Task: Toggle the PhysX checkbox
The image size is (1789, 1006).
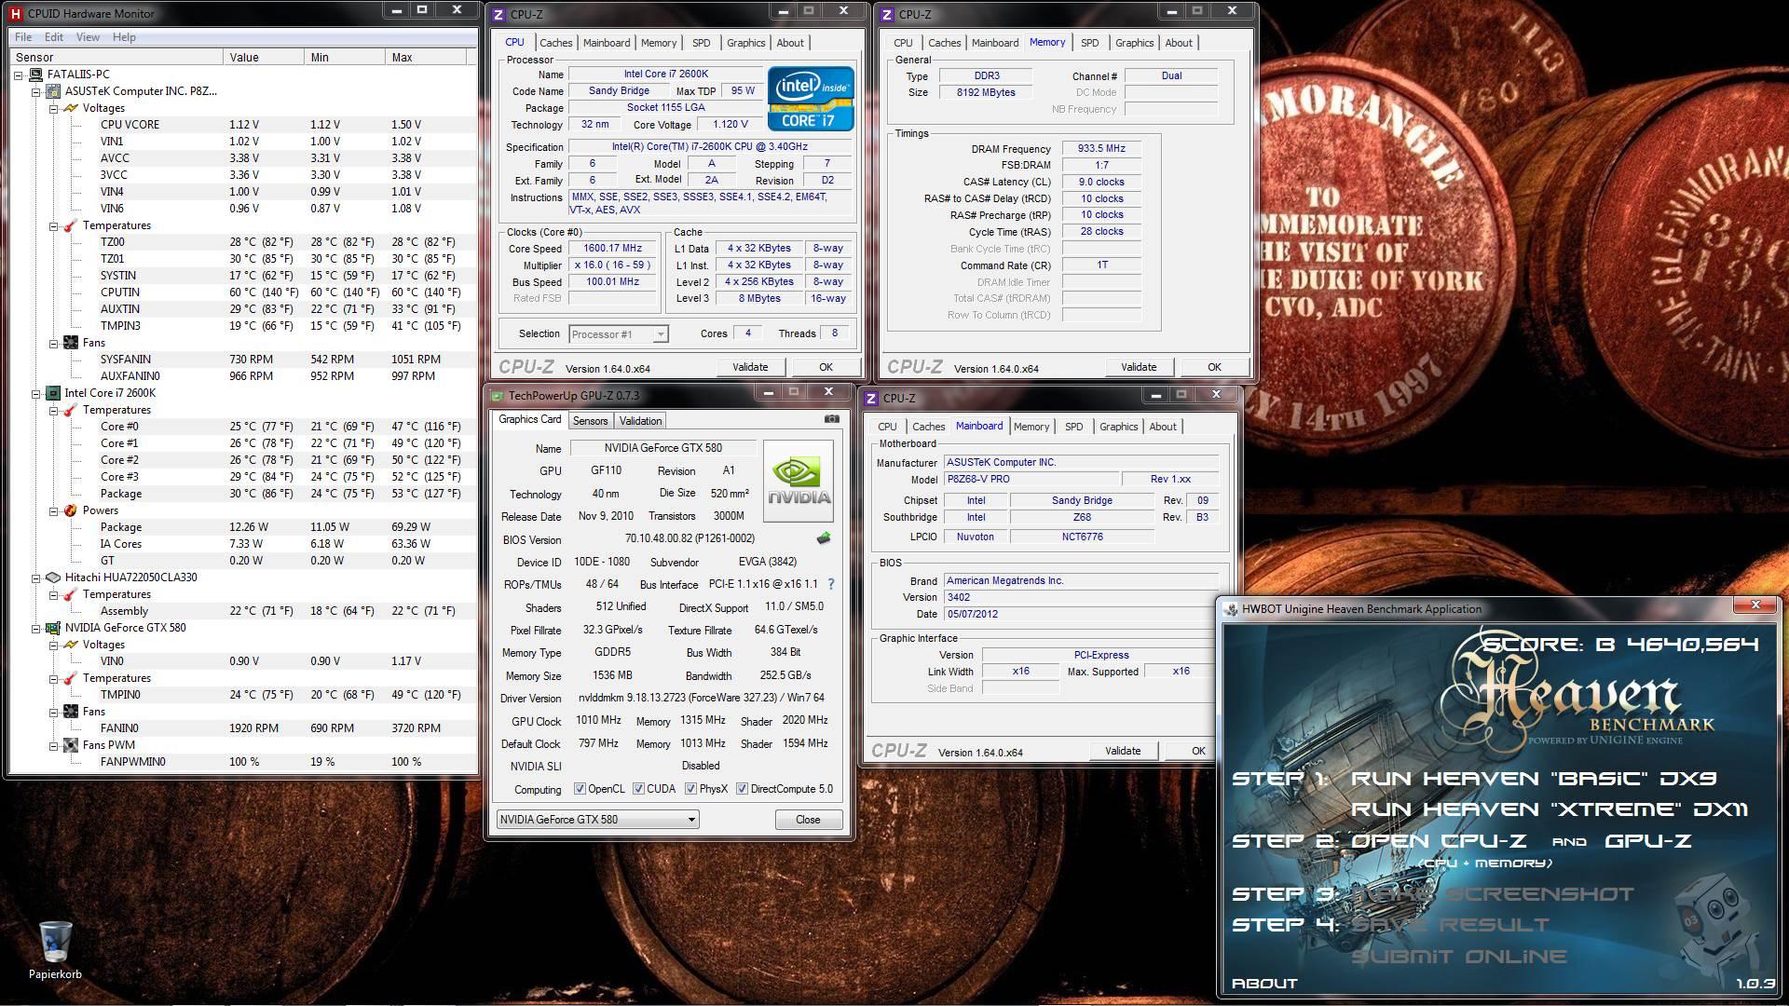Action: 690,789
